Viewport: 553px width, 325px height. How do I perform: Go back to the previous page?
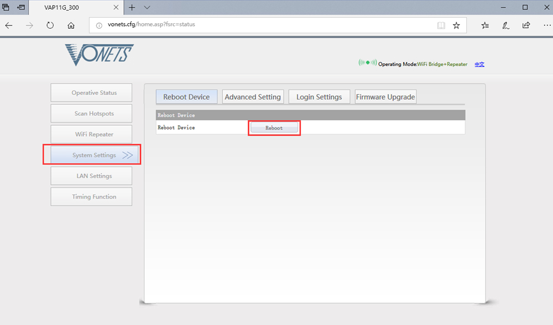pyautogui.click(x=8, y=25)
